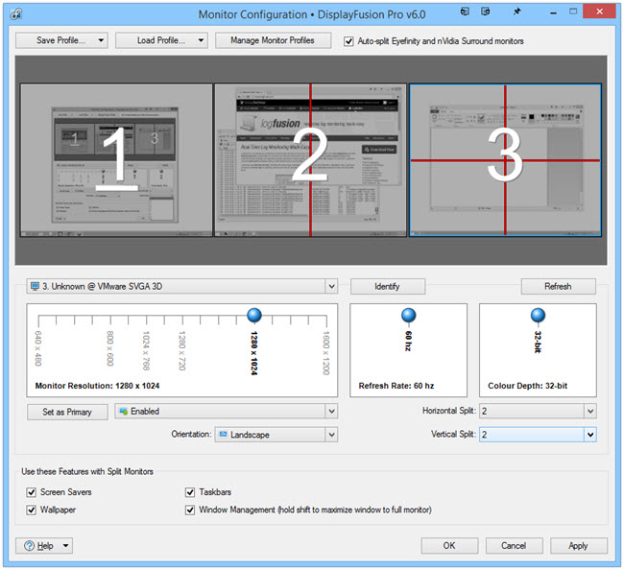
Task: Expand the Help button arrow menu
Action: coord(65,545)
